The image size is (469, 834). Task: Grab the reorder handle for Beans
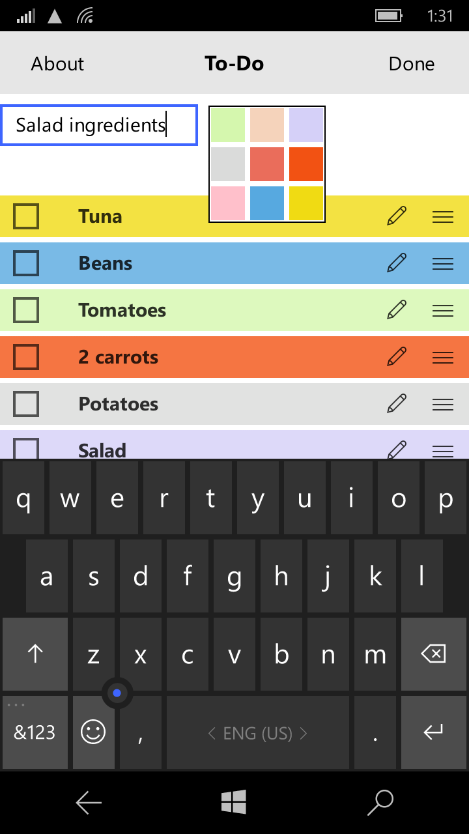click(x=443, y=263)
